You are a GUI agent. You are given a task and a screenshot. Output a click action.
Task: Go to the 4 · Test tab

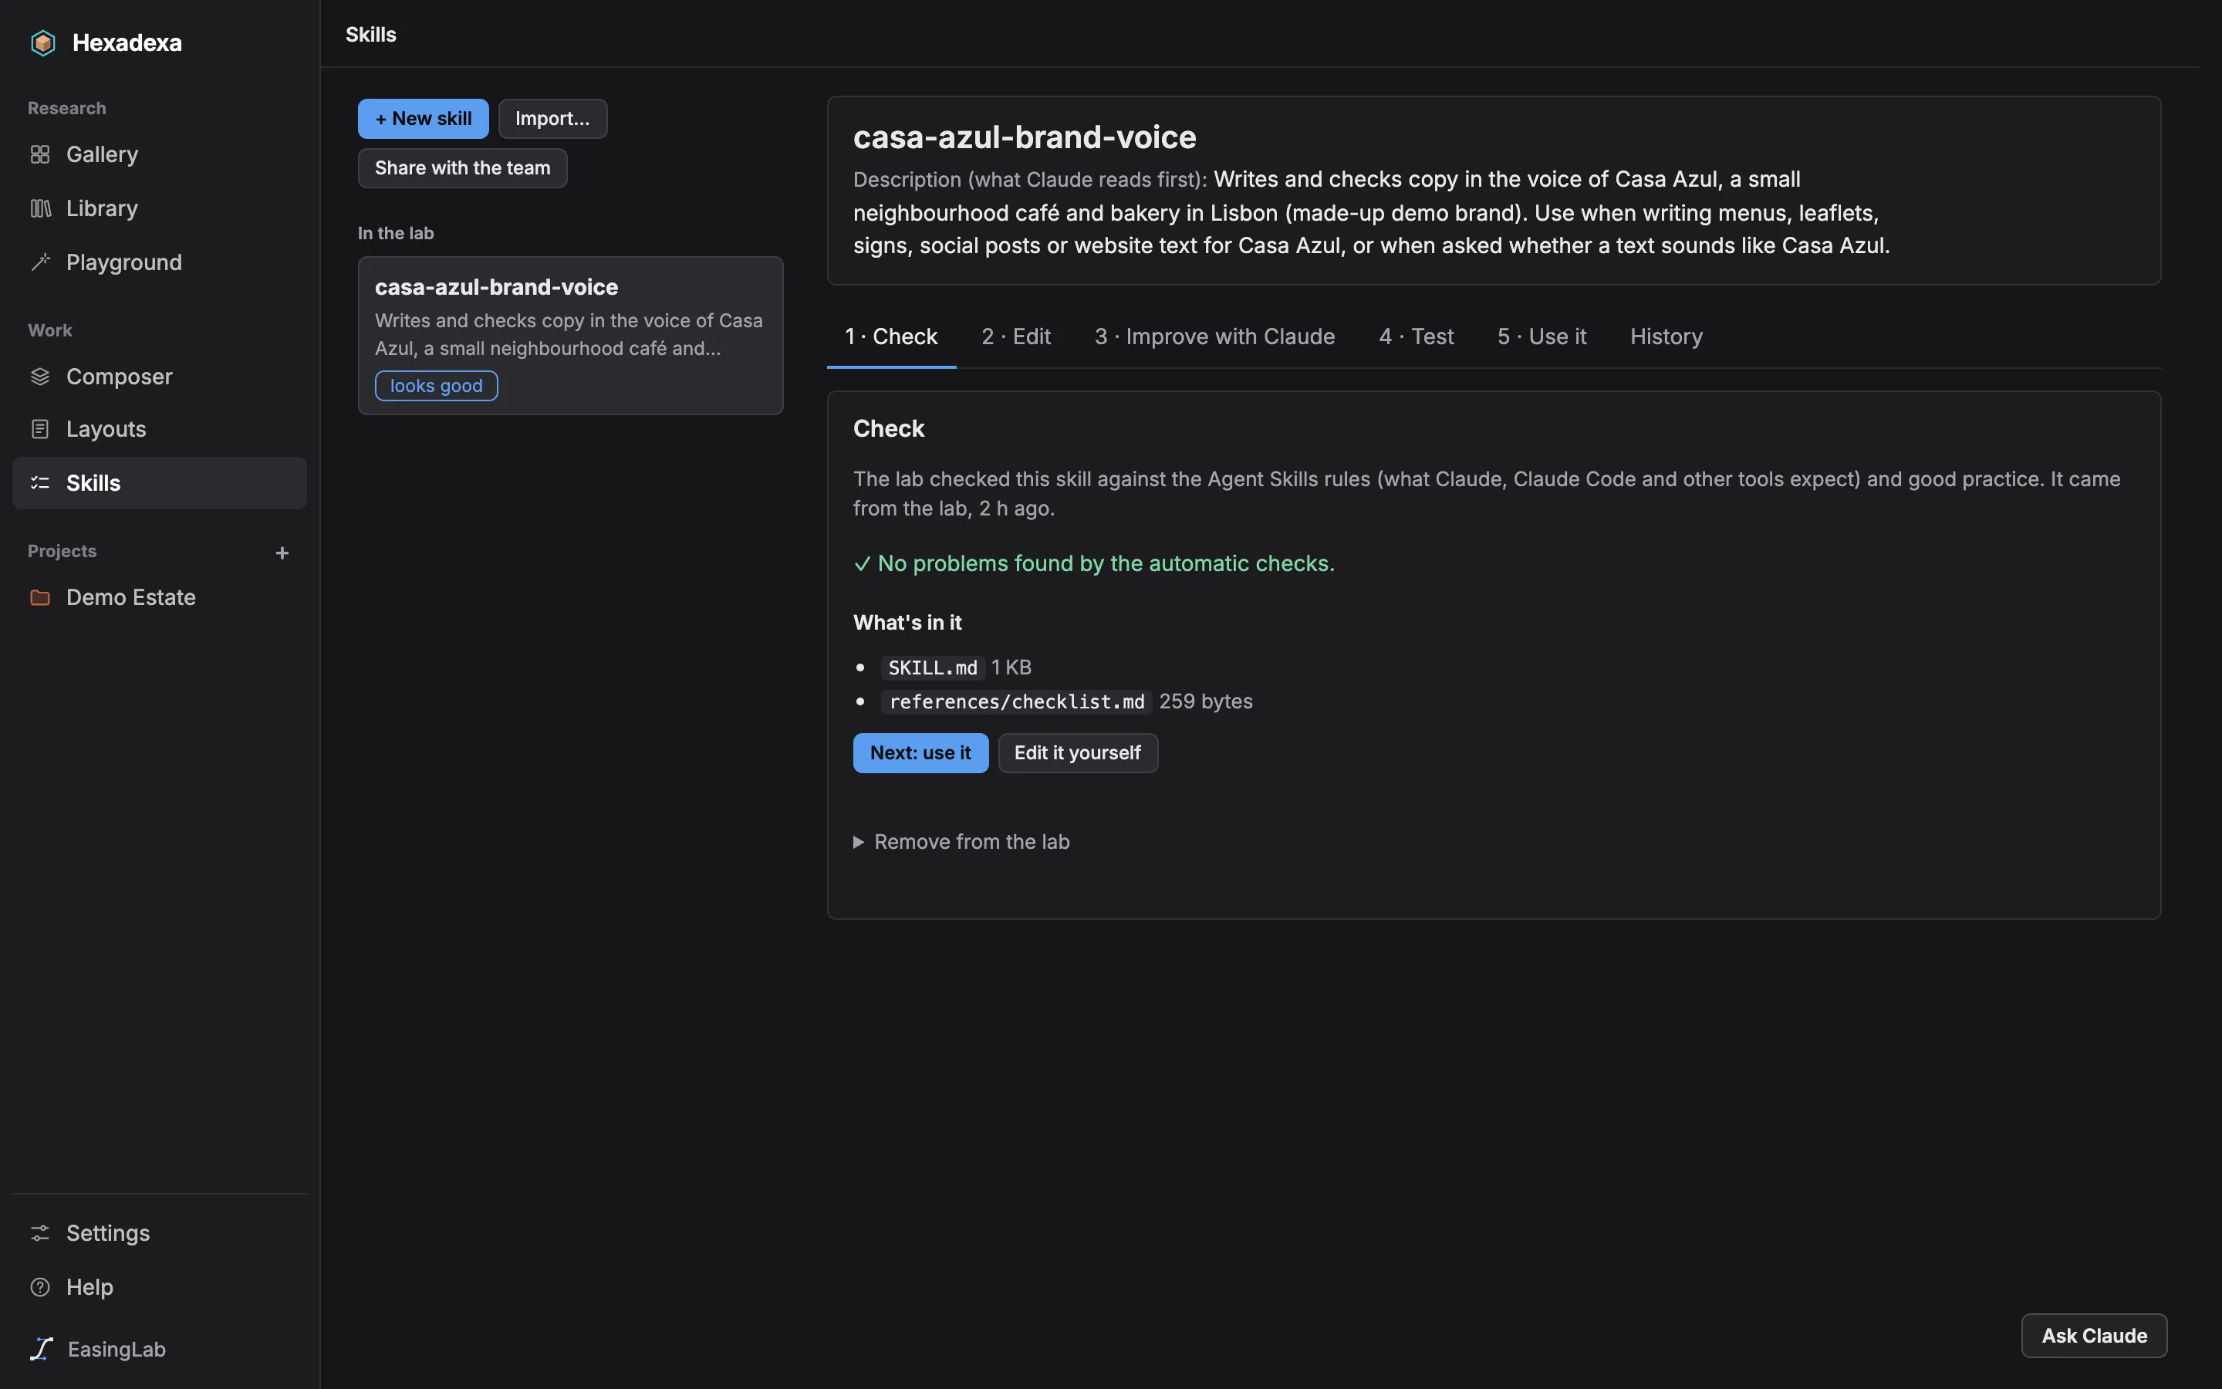click(x=1416, y=336)
